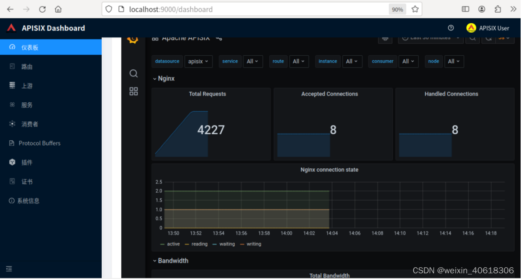Click the Accepted Connections value 8
Viewport: 521px width, 279px height.
click(x=333, y=130)
